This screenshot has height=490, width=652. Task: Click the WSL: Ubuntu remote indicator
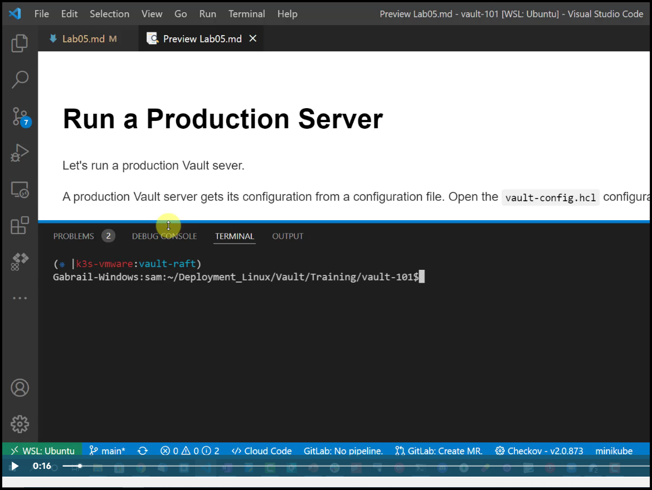42,451
